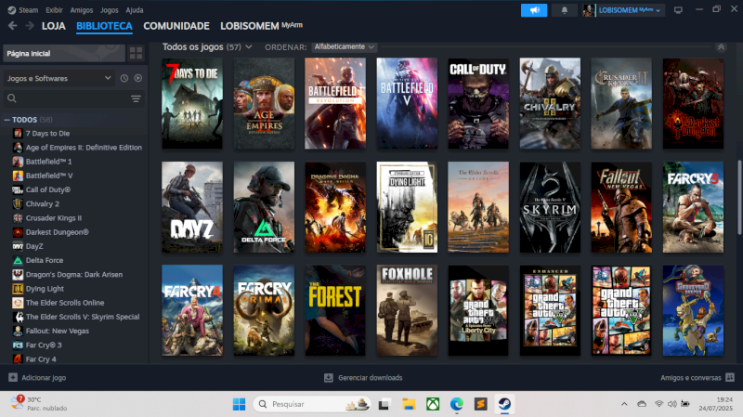This screenshot has height=417, width=743.
Task: Open Xbox app from the taskbar
Action: 432,404
